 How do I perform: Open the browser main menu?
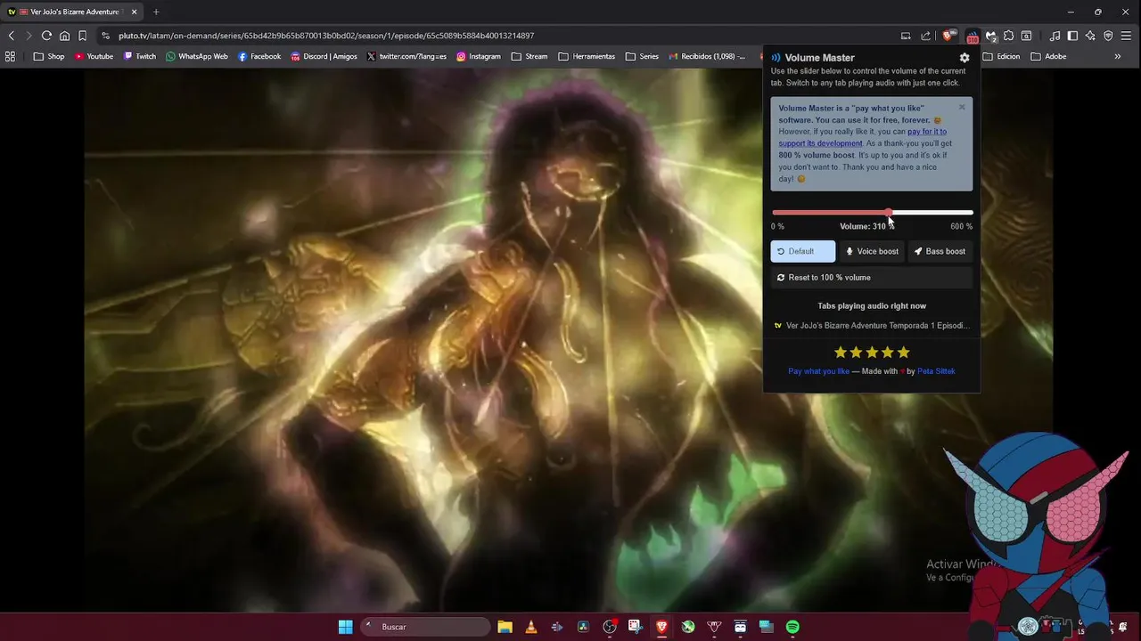(x=1126, y=36)
